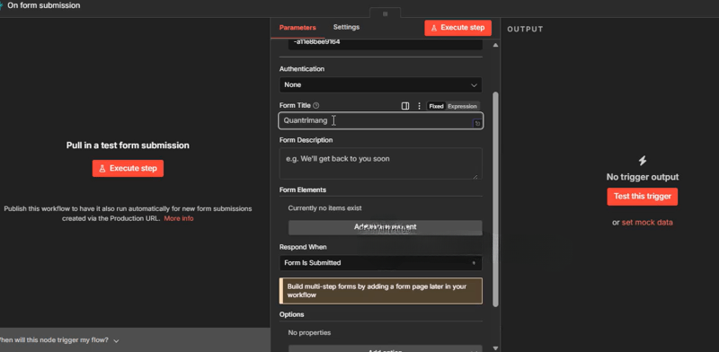Click the No properties text under Options
719x352 pixels.
[309, 332]
